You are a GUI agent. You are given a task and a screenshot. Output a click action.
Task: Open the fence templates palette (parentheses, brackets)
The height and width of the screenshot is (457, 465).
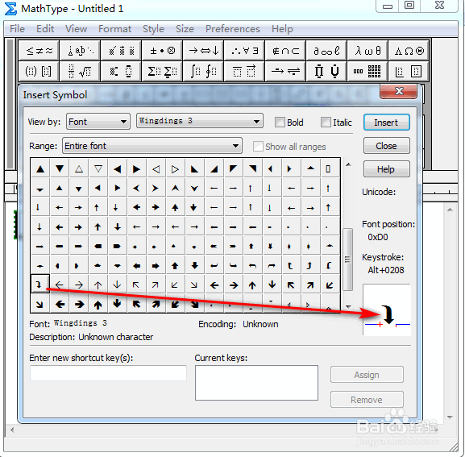[39, 71]
